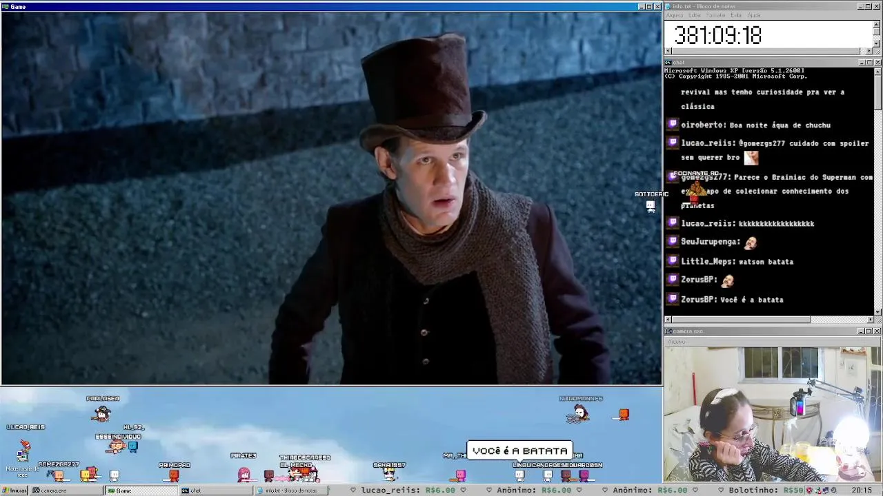Open the Editar menu in Notepad
Viewport: 883px width, 496px height.
pyautogui.click(x=695, y=15)
